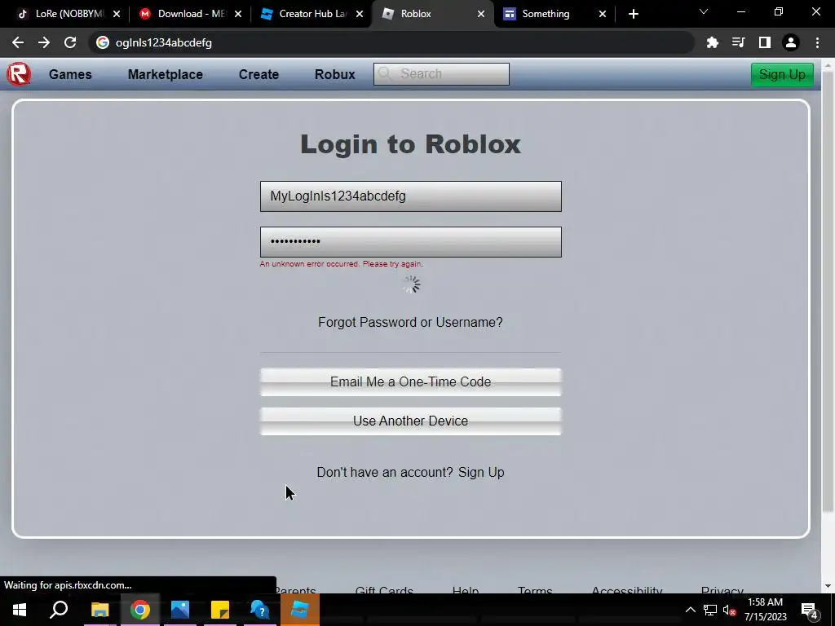
Task: Close the Download MEGA tab
Action: (x=238, y=14)
